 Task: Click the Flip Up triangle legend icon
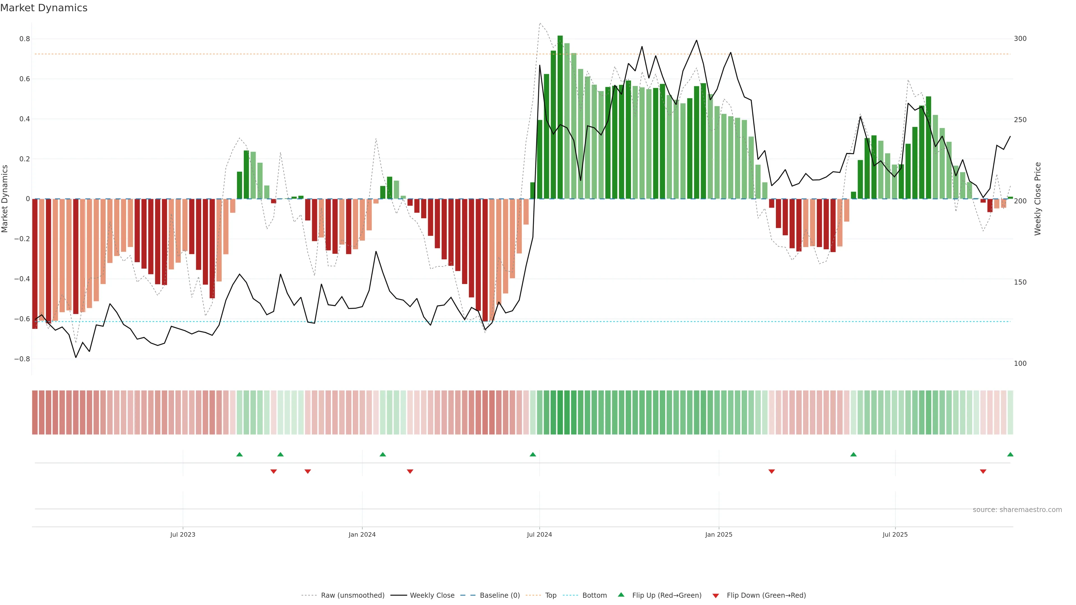(x=621, y=595)
